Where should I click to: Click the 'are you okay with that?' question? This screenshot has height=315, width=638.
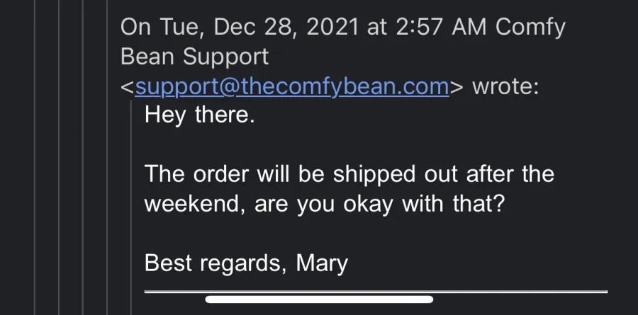pos(380,204)
